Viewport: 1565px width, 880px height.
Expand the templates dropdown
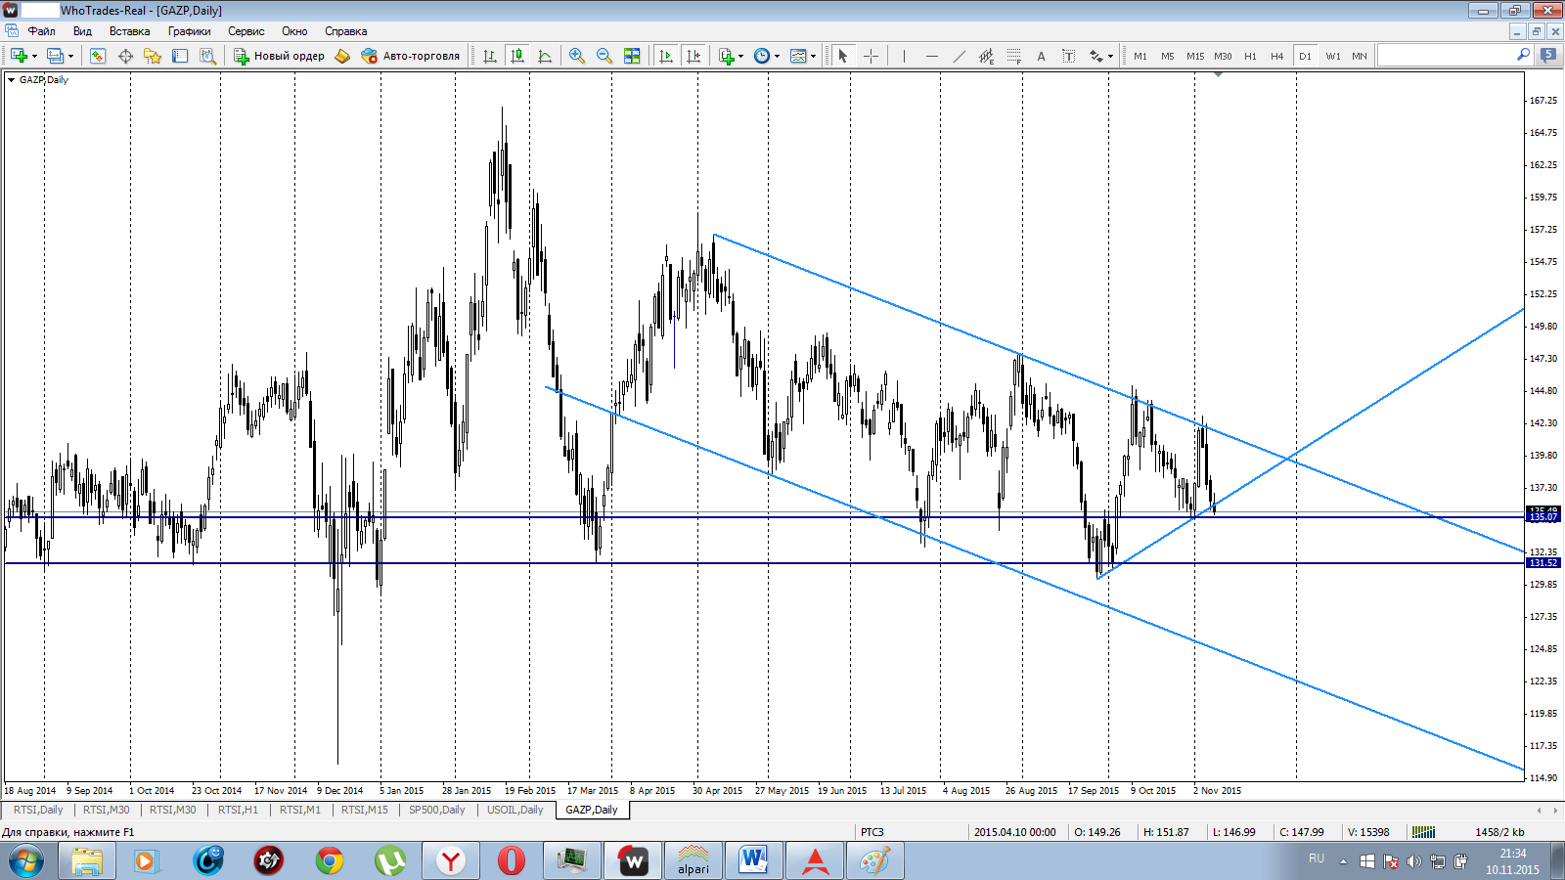[813, 56]
